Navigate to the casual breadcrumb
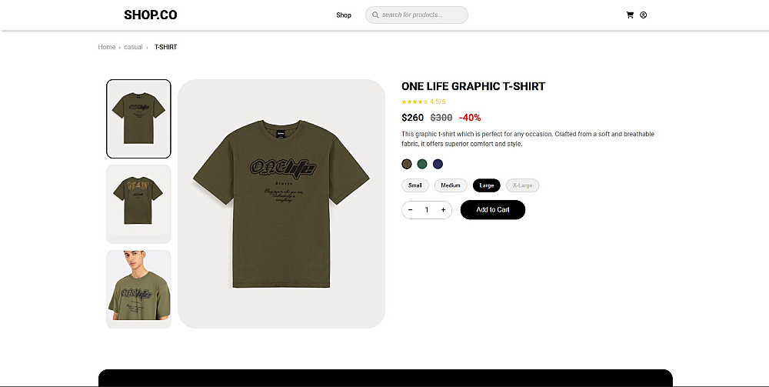 click(133, 47)
